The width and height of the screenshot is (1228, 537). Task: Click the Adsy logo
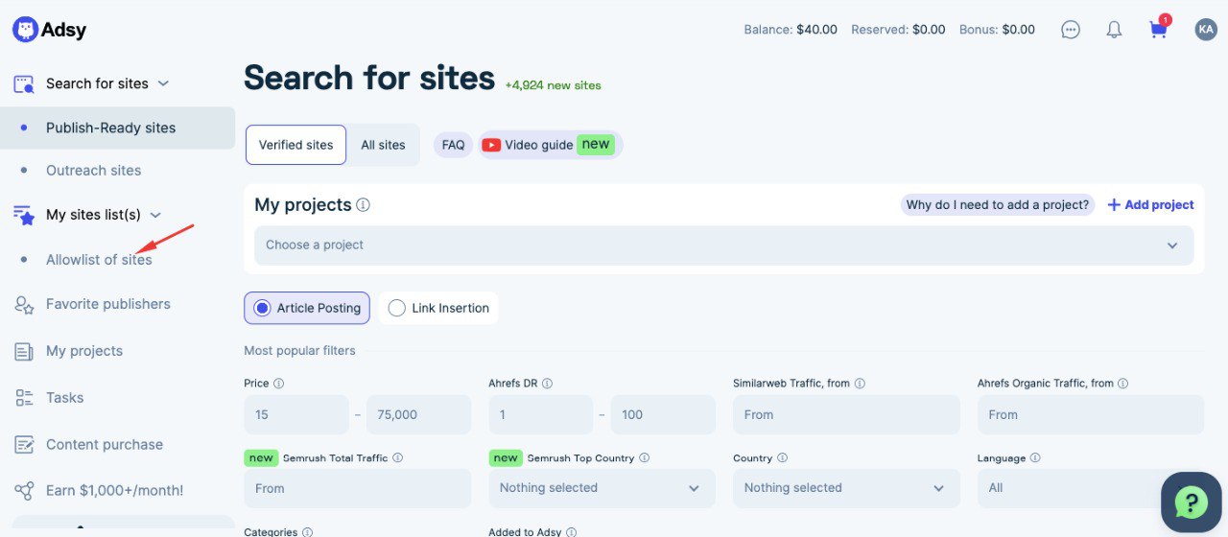(50, 30)
